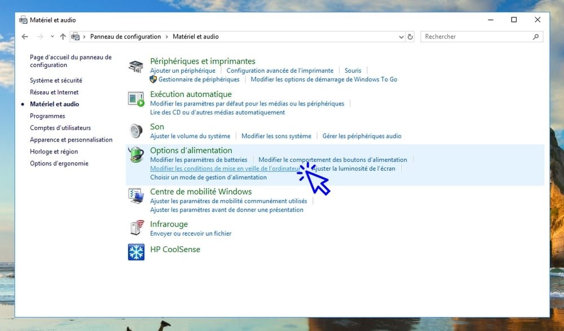Open Exécution automatique heading
Image resolution: width=564 pixels, height=331 pixels.
click(191, 94)
